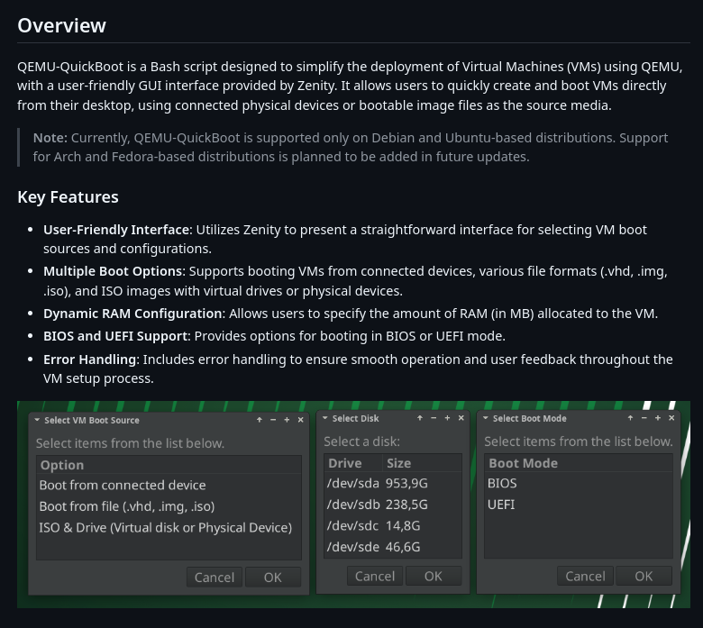Viewport: 703px width, 628px height.
Task: Click the 'Dynamic RAM Configuration' bold text
Action: click(x=132, y=314)
